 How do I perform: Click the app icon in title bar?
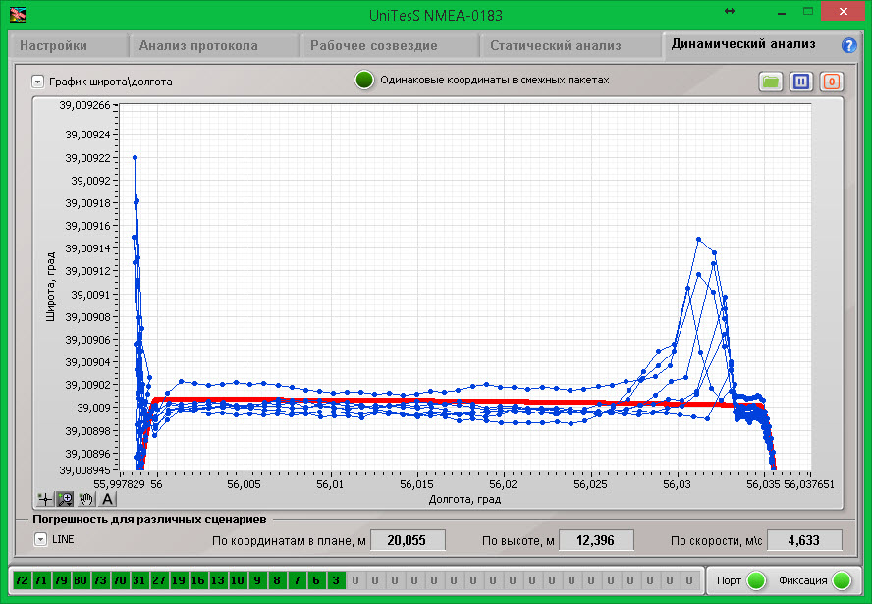(19, 14)
